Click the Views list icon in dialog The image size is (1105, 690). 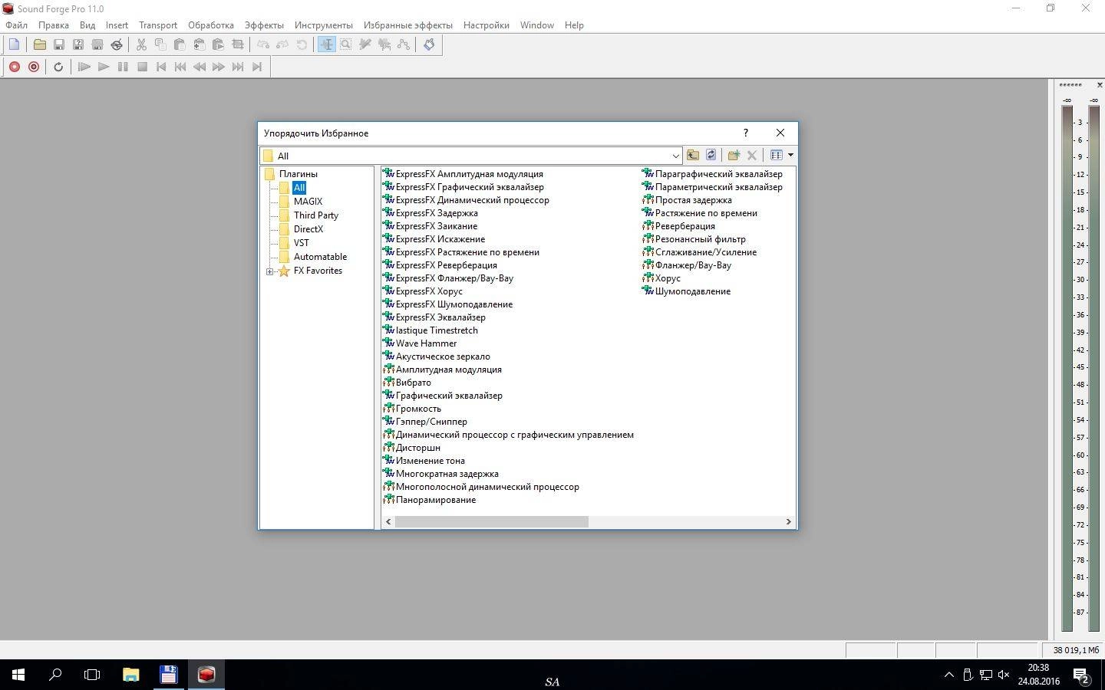tap(777, 155)
